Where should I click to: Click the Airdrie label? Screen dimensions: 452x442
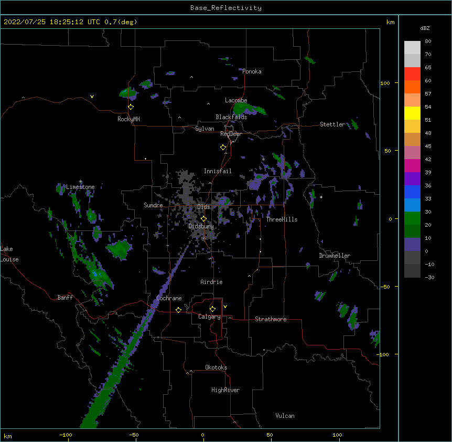click(x=212, y=282)
